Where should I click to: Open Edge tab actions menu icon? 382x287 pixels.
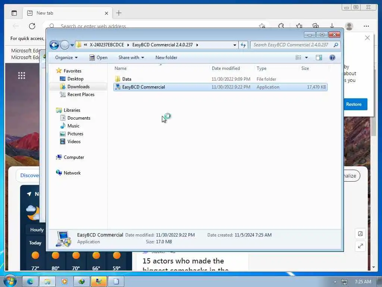point(14,13)
